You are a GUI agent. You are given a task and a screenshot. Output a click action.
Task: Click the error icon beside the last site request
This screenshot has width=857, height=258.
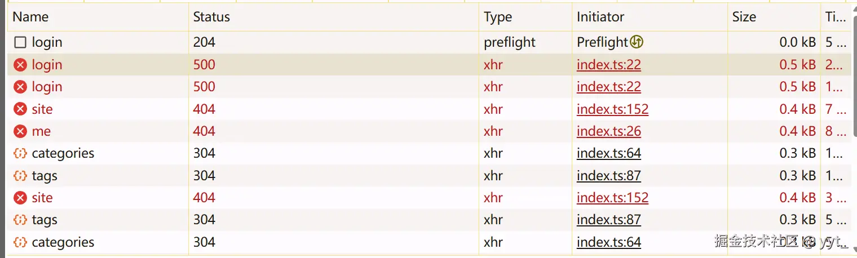(x=20, y=198)
